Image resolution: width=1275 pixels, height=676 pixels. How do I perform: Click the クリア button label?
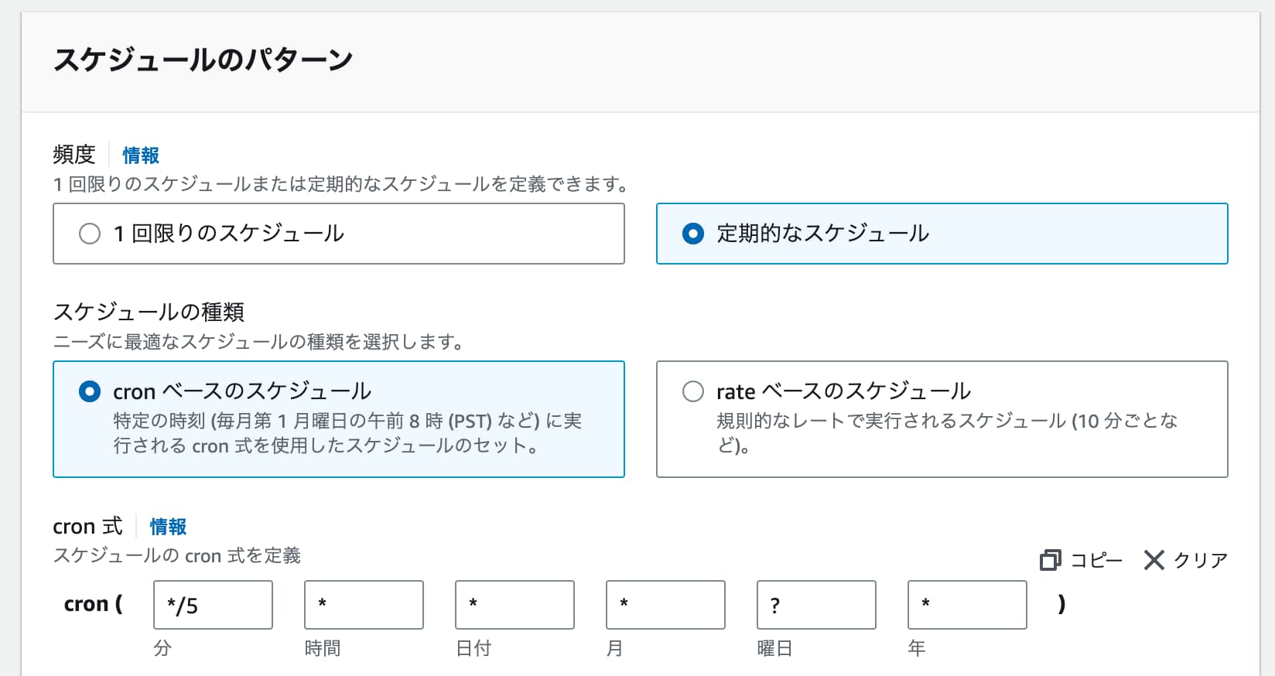pyautogui.click(x=1201, y=560)
